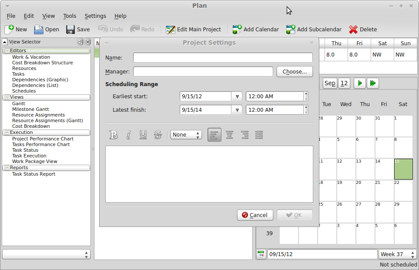
Task: Open the Earliest start date dropdown
Action: (x=237, y=97)
